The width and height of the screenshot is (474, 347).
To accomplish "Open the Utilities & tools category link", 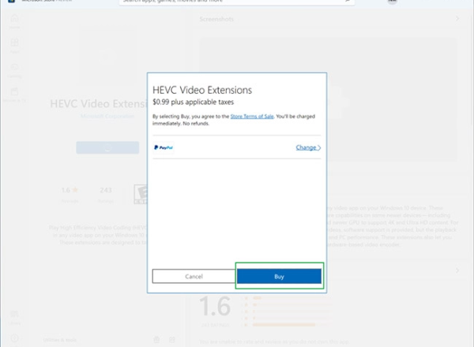I will tap(59, 340).
